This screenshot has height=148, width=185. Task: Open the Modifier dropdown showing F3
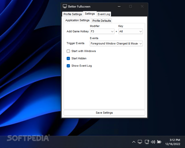[x=102, y=31]
